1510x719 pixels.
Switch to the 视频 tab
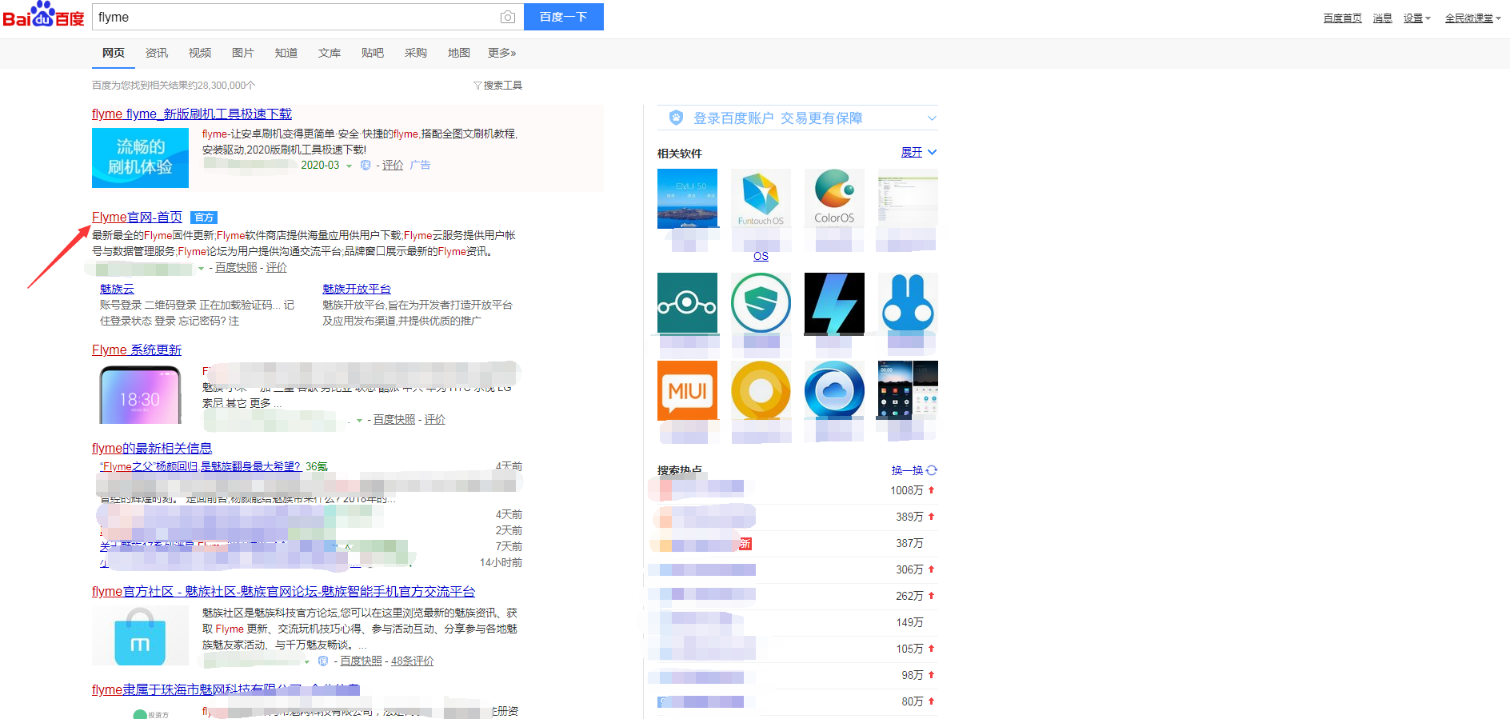click(x=200, y=53)
